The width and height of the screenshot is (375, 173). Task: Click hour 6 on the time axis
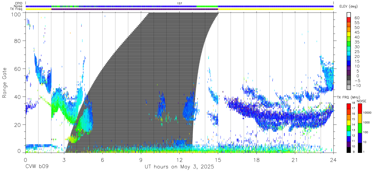click(x=103, y=160)
